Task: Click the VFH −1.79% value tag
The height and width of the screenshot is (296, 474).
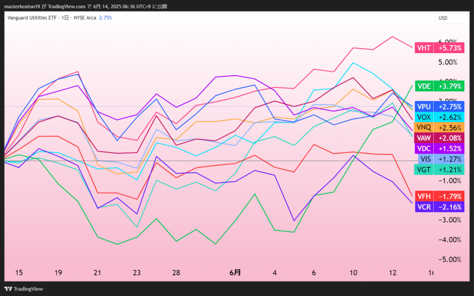Action: [x=449, y=196]
